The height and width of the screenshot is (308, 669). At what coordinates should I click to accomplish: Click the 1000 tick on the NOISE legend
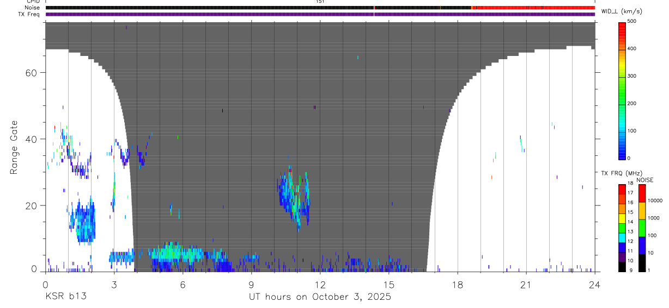coord(654,218)
